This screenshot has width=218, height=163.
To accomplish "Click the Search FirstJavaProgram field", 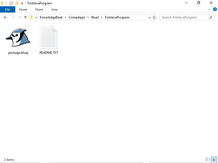I will pos(187,17).
